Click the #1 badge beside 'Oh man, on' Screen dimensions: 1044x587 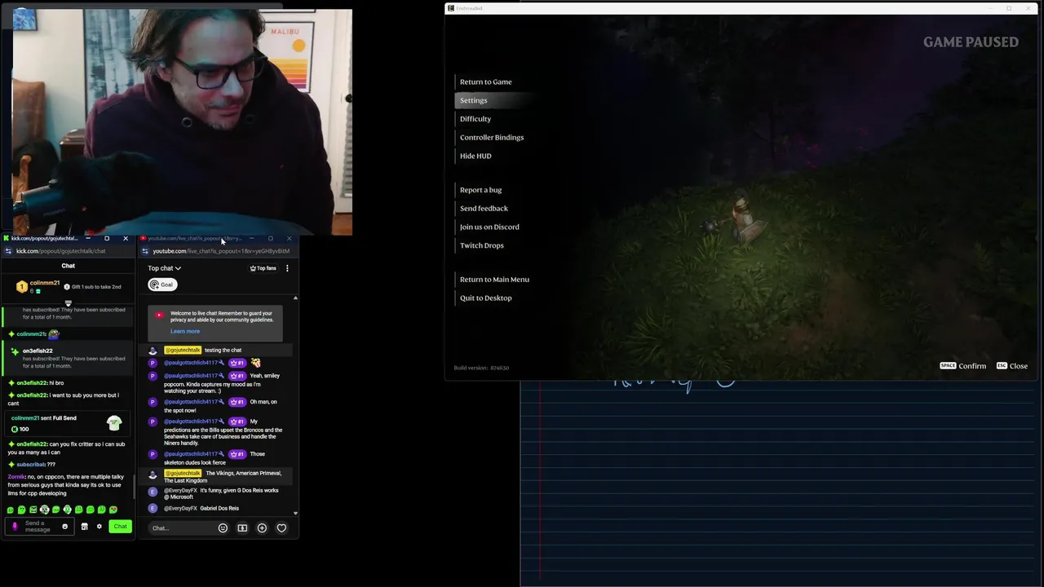(237, 402)
